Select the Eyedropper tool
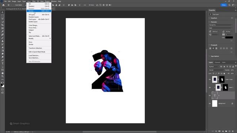The image size is (237, 133). click(3, 31)
